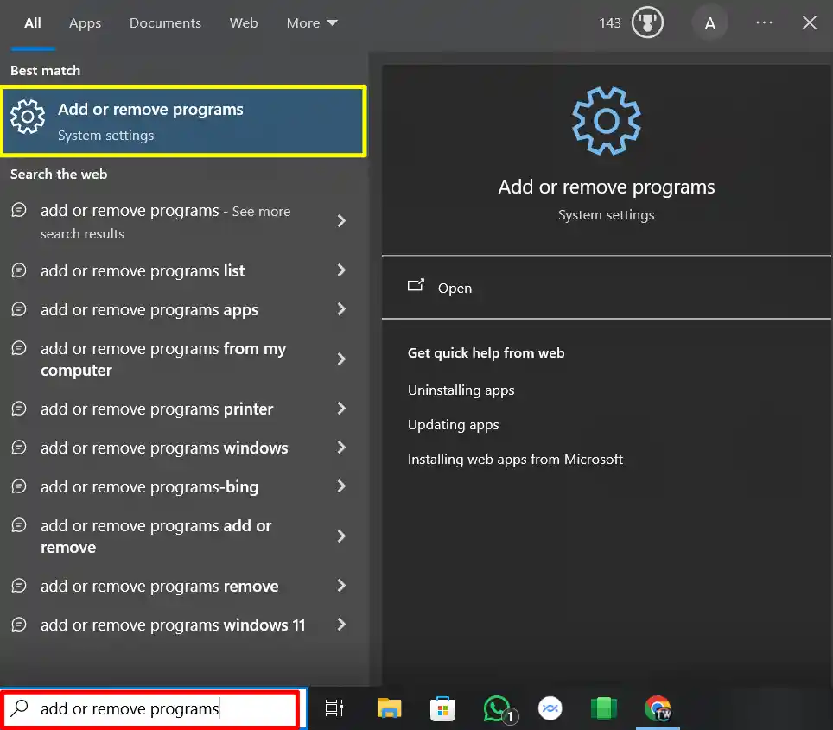Open WhatsApp from the taskbar
Image resolution: width=833 pixels, height=730 pixels.
496,708
